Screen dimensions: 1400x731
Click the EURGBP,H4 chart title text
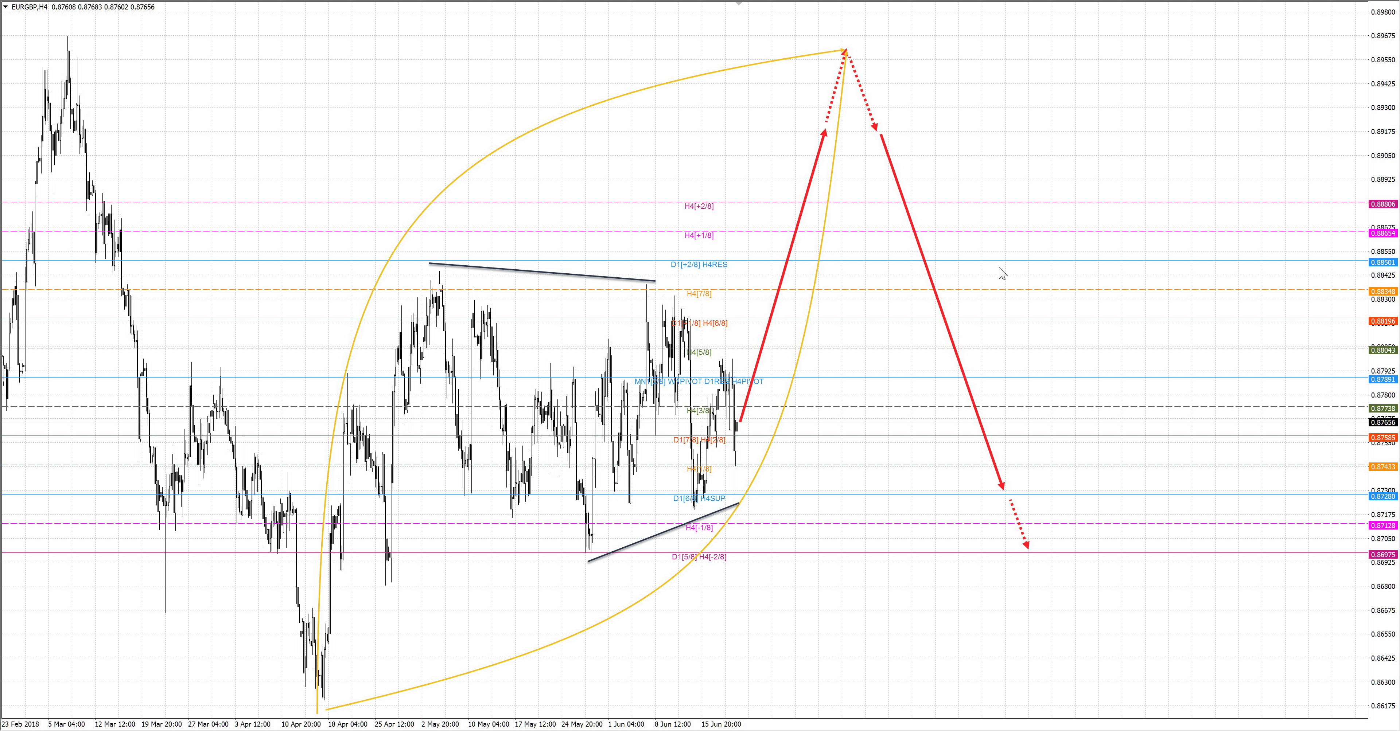pyautogui.click(x=29, y=7)
